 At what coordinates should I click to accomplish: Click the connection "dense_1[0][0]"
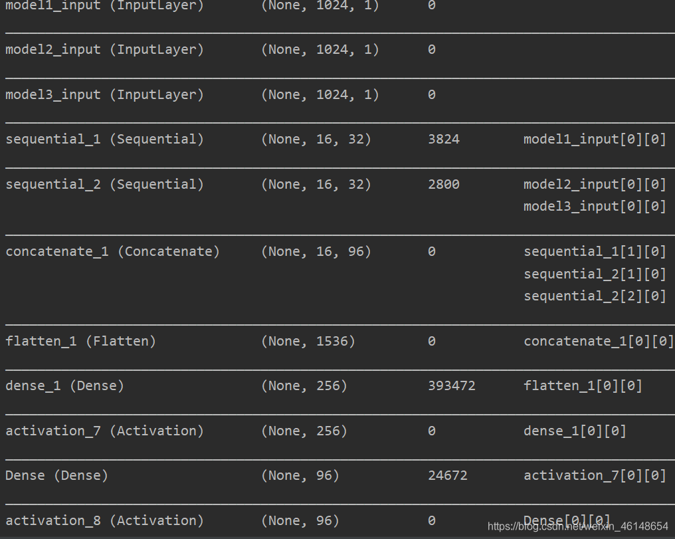tap(575, 431)
